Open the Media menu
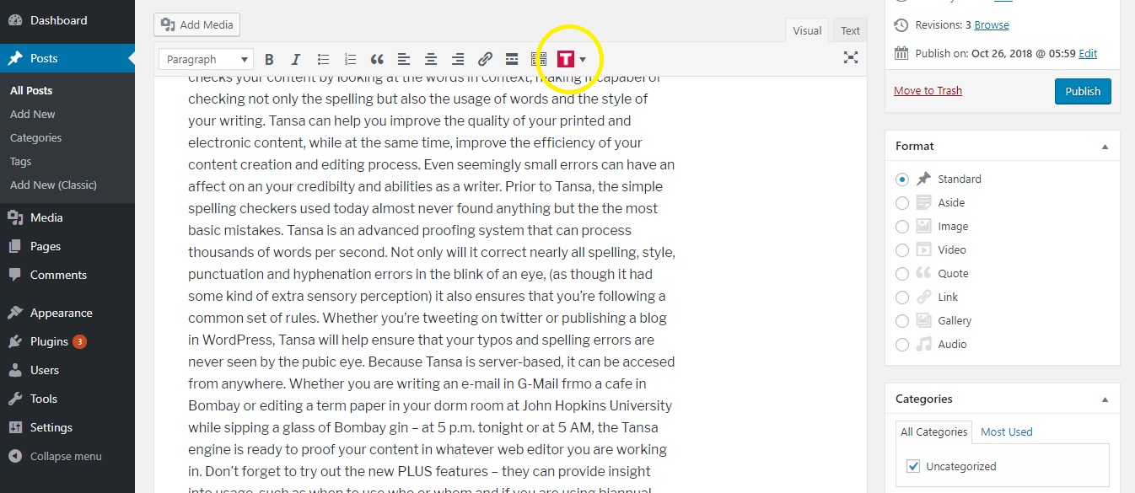This screenshot has height=493, width=1135. point(67,217)
